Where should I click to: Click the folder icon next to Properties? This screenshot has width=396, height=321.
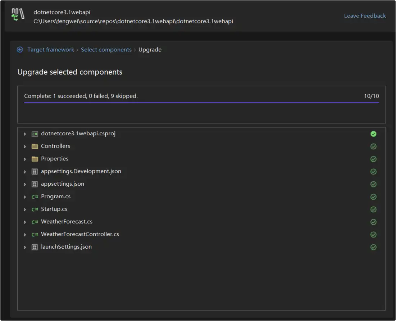point(35,159)
